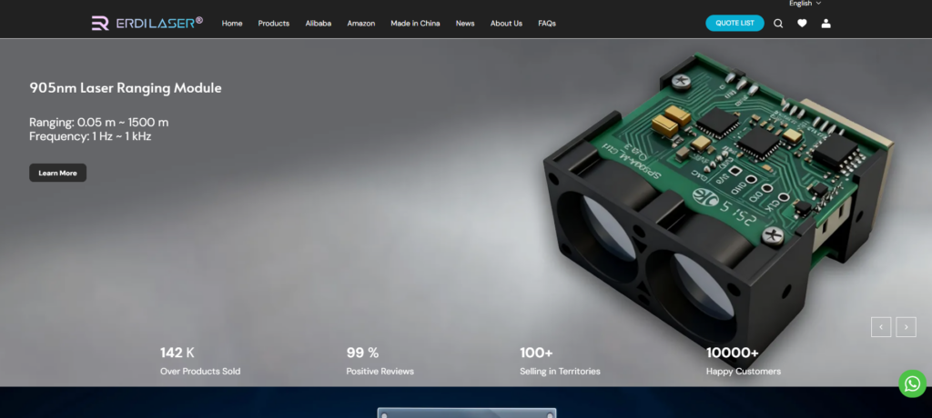Click the Positive Reviews label
932x418 pixels.
coord(380,371)
